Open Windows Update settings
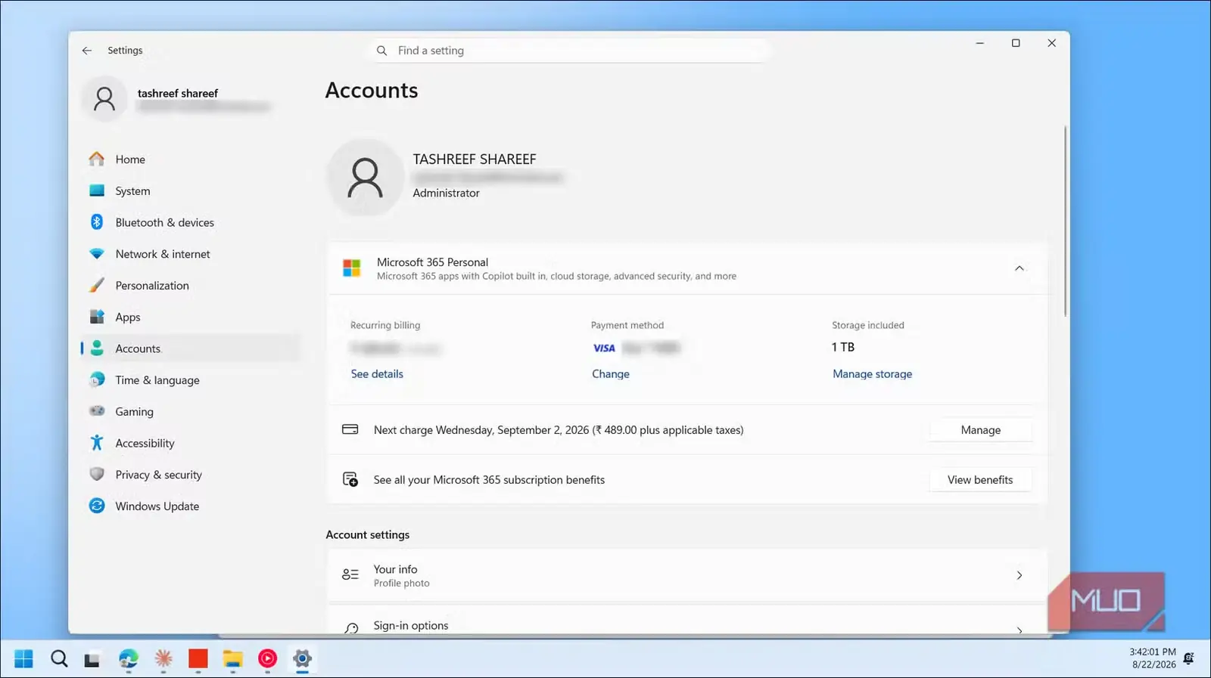 pyautogui.click(x=191, y=506)
